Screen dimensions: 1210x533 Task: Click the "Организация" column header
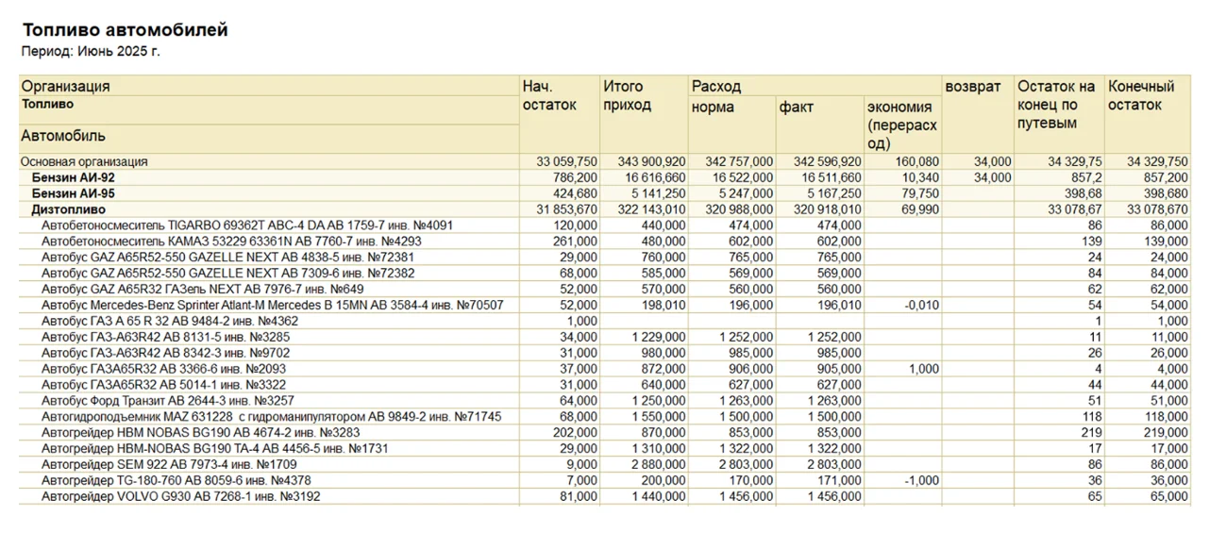66,86
